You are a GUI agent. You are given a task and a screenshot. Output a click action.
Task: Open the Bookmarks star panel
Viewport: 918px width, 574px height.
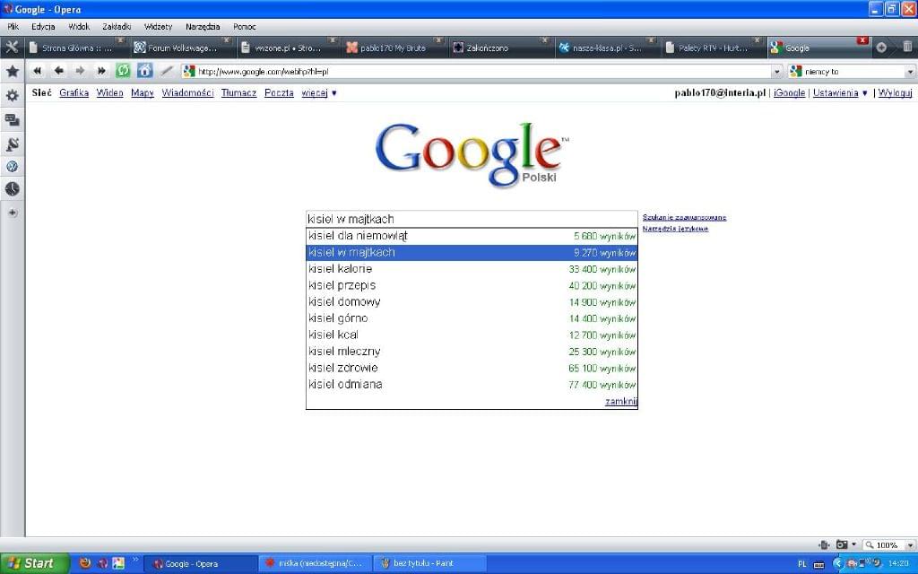[13, 72]
